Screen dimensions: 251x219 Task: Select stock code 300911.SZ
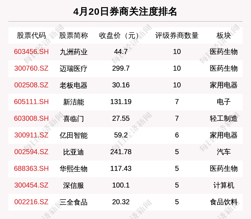[31, 135]
